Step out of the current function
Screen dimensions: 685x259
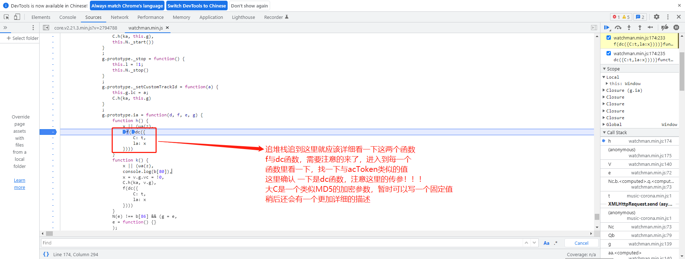pos(640,27)
